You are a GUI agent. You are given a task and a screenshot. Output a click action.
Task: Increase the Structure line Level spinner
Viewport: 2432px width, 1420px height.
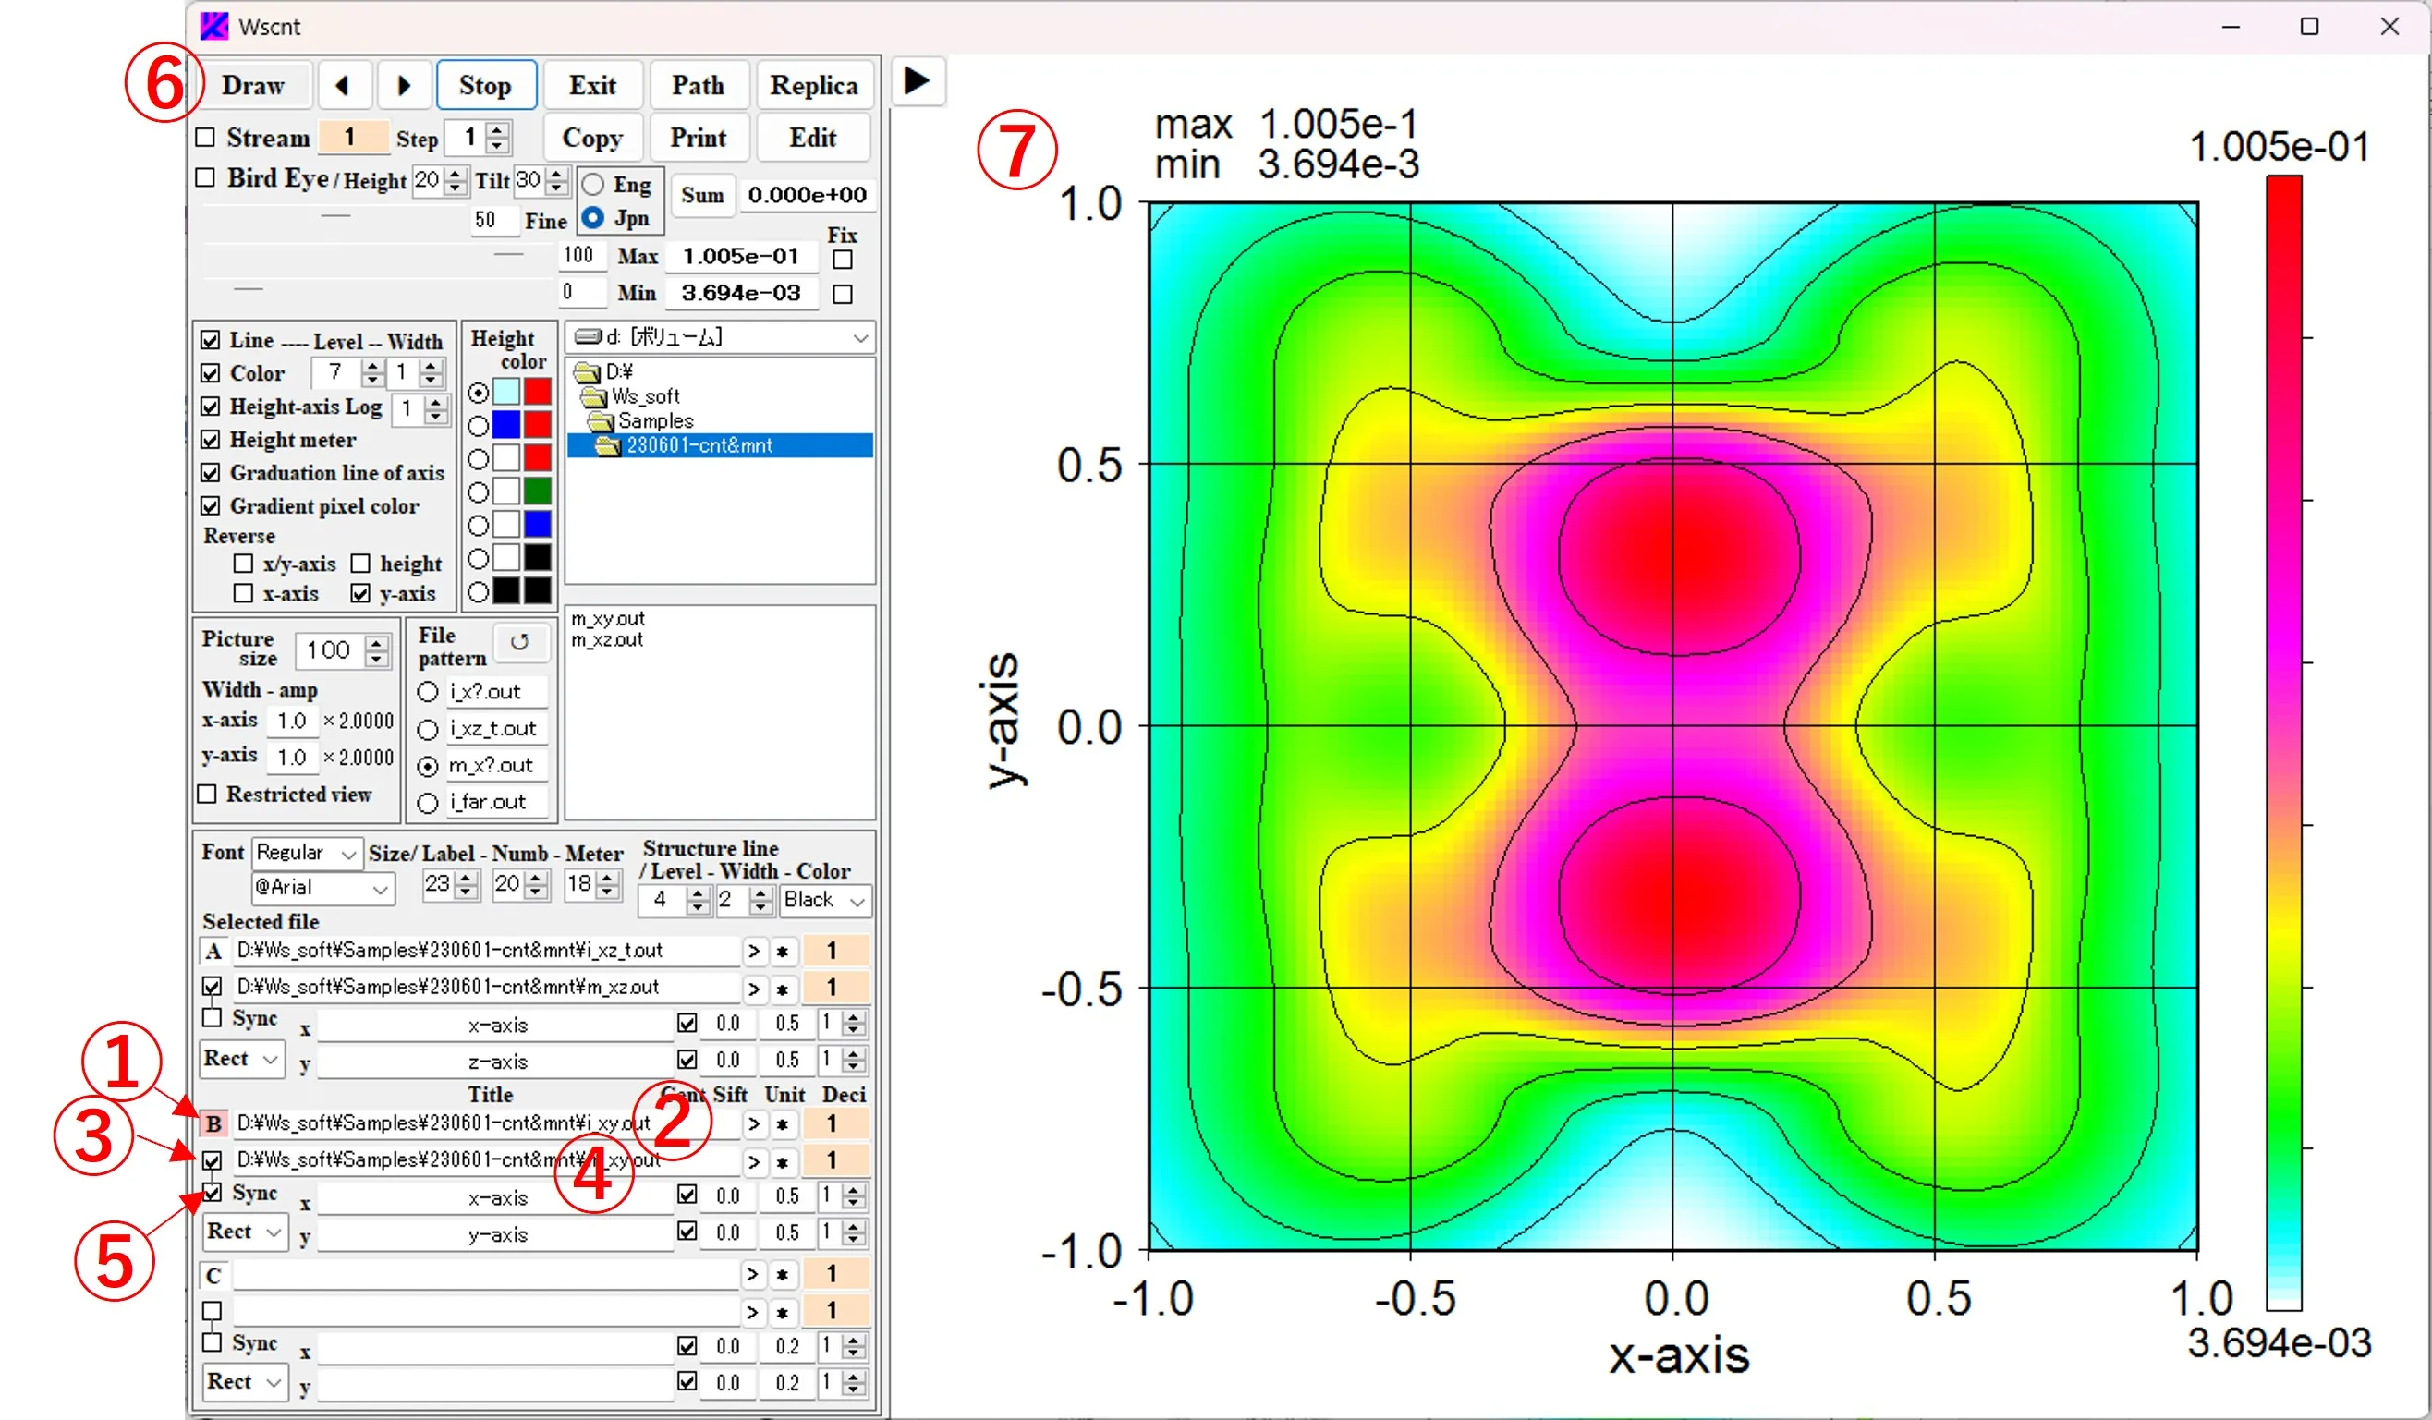(x=699, y=892)
